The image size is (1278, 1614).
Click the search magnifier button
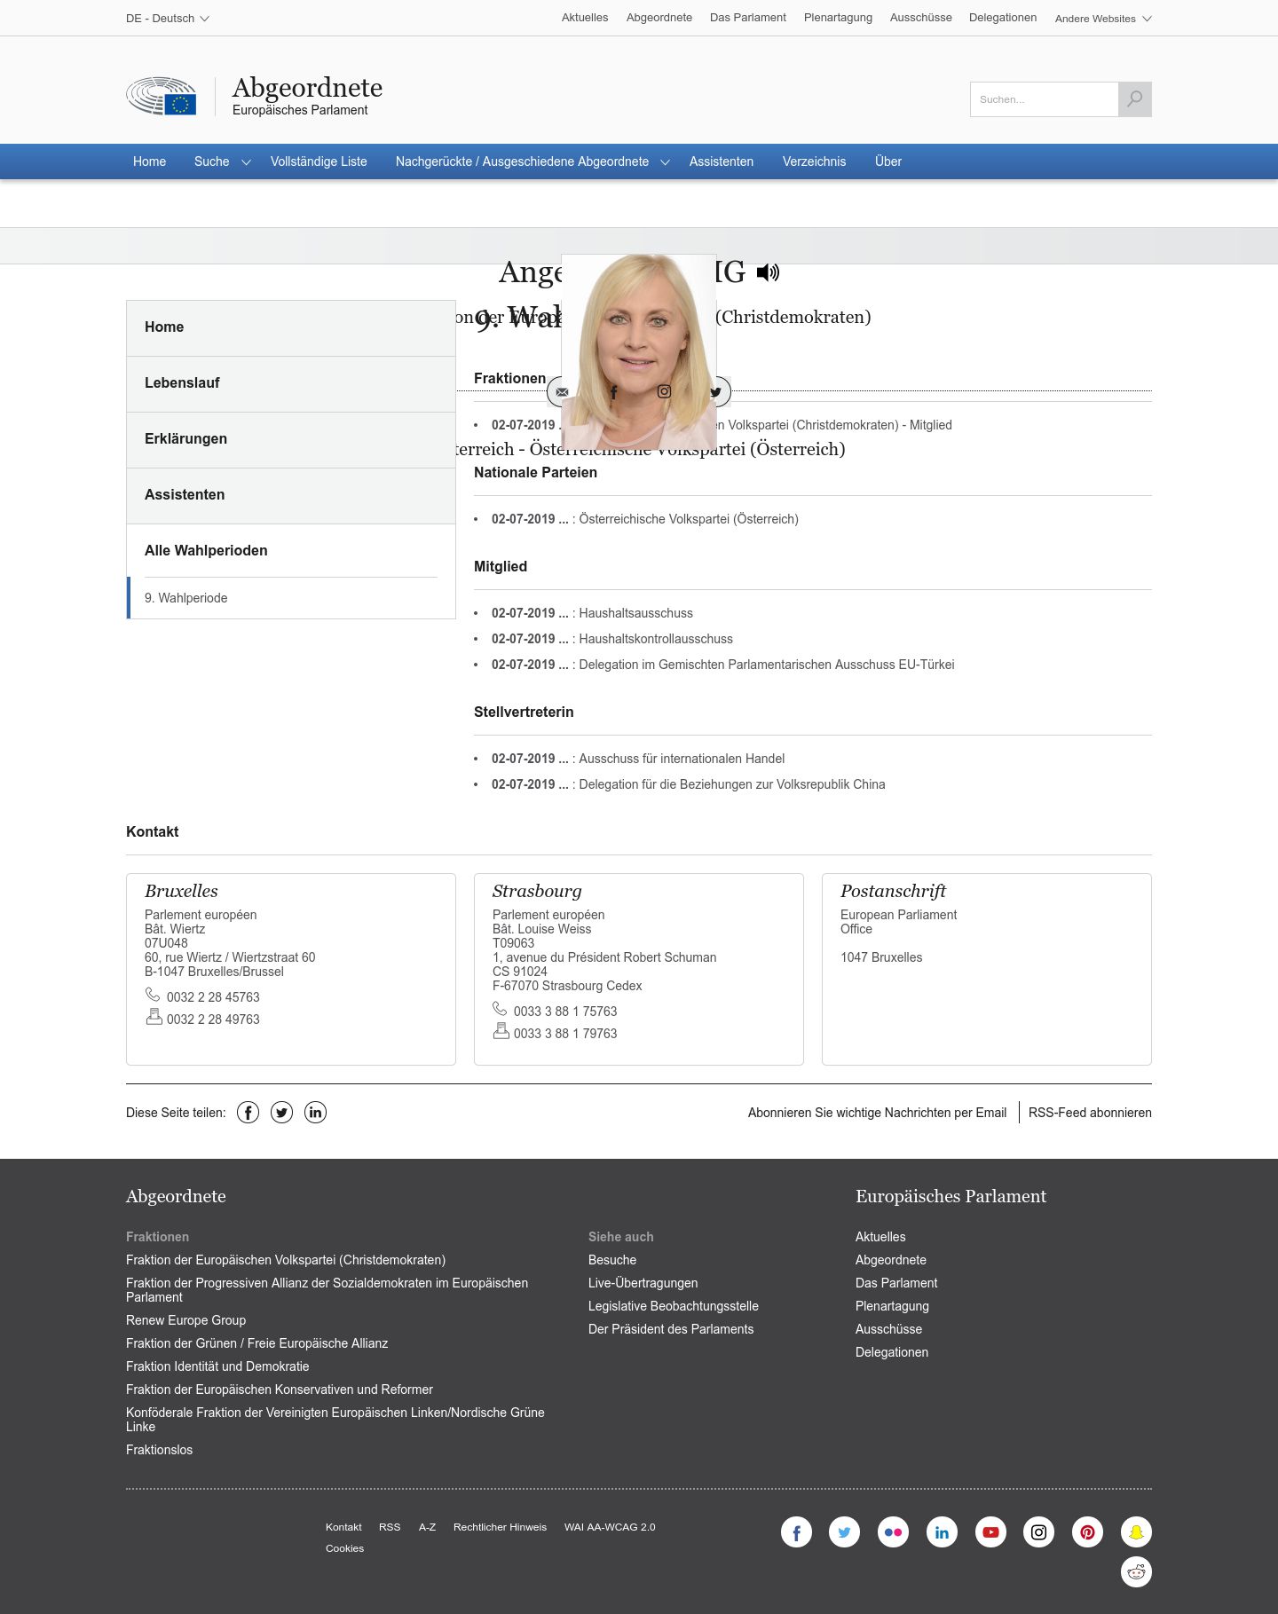point(1134,99)
